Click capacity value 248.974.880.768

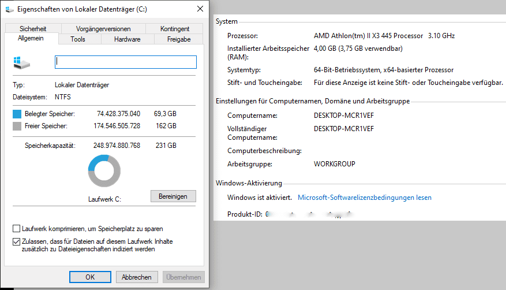pyautogui.click(x=117, y=146)
